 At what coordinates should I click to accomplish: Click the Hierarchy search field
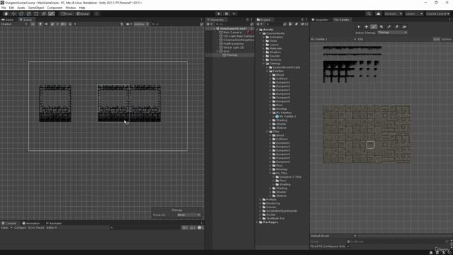click(x=231, y=24)
